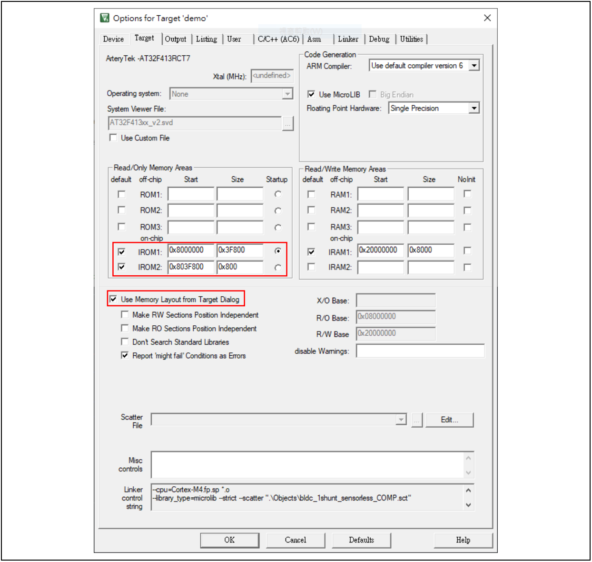Open the Debug tab
Screen dimensions: 592x562
tap(379, 39)
